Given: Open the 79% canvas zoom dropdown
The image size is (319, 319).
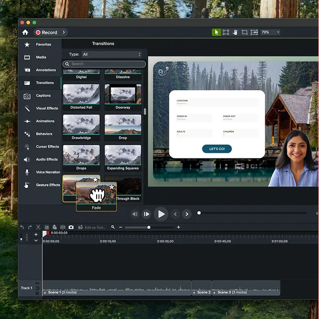Looking at the screenshot, I should (x=270, y=32).
